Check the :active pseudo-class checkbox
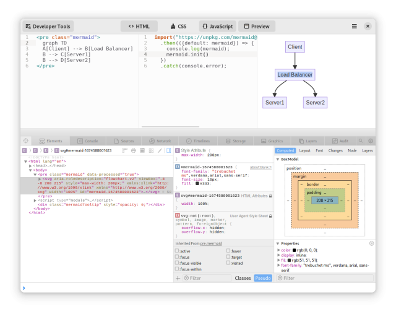Screen dimensions: 396x315 [x=178, y=251]
